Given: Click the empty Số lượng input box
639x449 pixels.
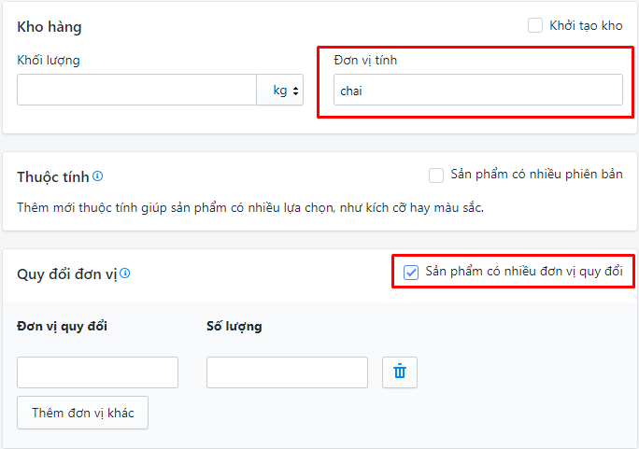Looking at the screenshot, I should pos(287,372).
